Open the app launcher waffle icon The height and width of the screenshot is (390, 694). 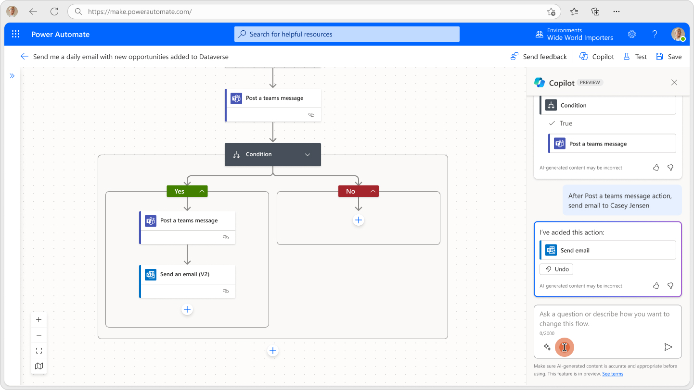[15, 34]
